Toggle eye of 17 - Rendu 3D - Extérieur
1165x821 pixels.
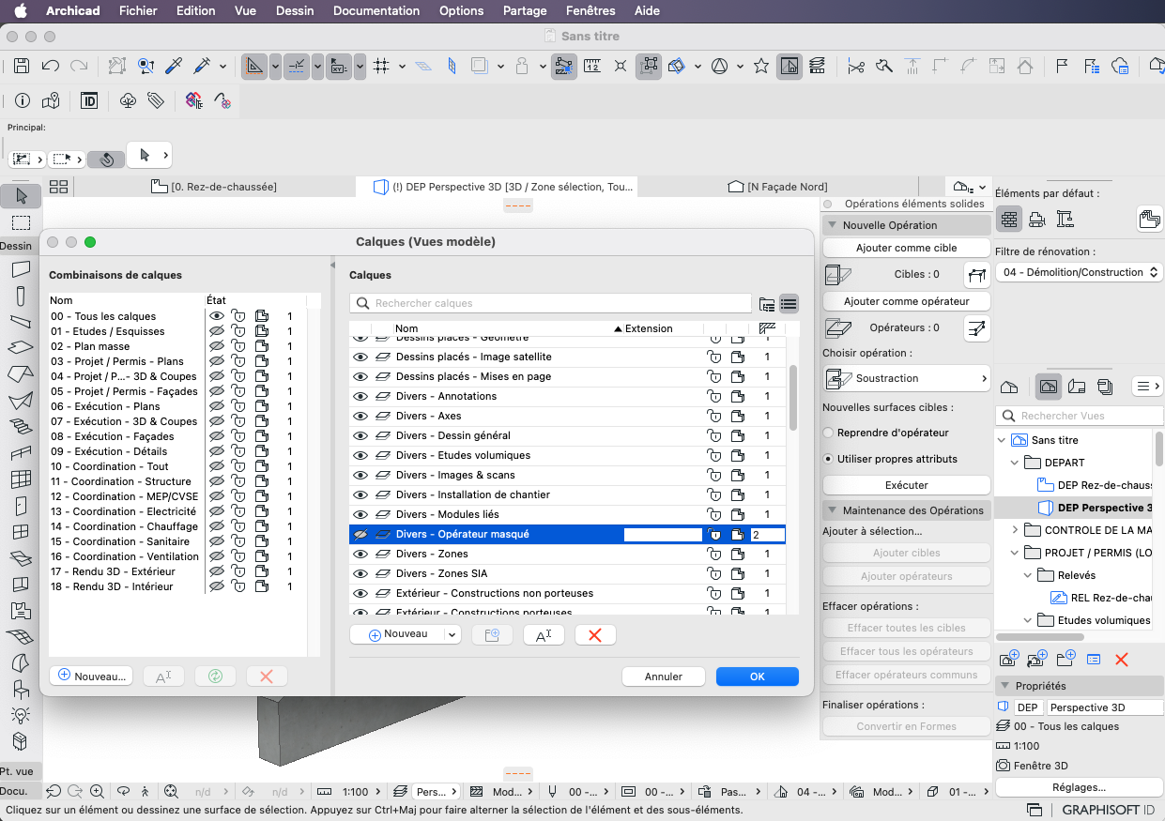(x=216, y=571)
